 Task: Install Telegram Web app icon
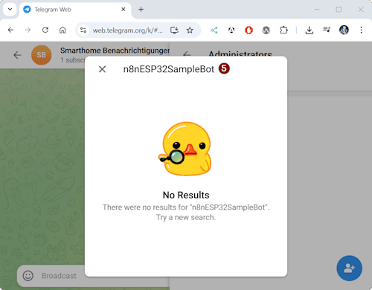coord(174,30)
